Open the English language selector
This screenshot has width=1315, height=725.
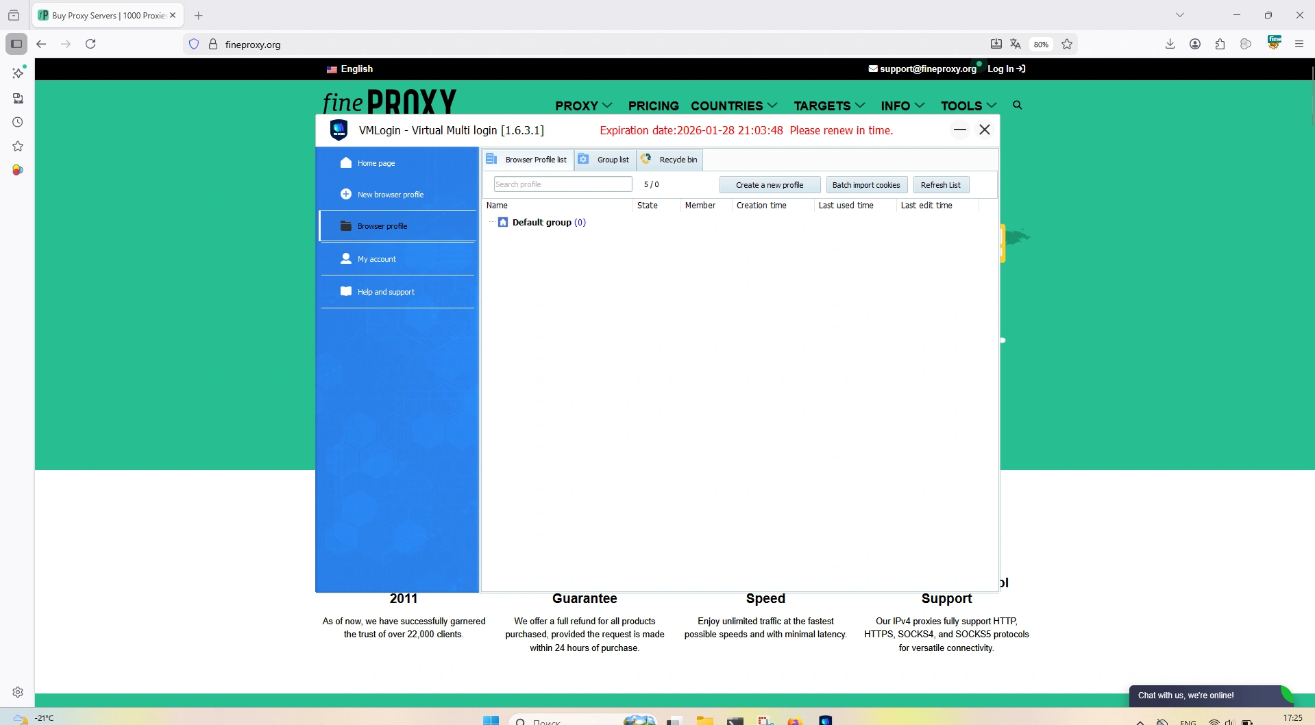click(x=350, y=69)
